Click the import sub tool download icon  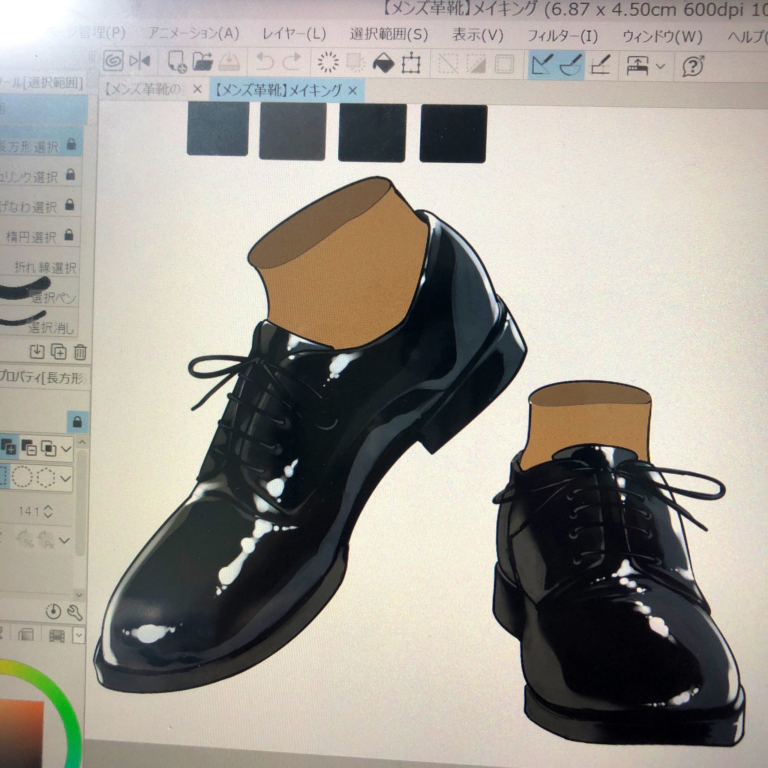tap(37, 352)
